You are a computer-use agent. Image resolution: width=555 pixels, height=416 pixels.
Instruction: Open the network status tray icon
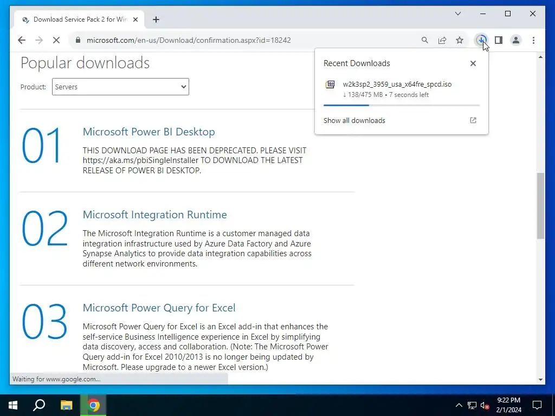point(472,405)
